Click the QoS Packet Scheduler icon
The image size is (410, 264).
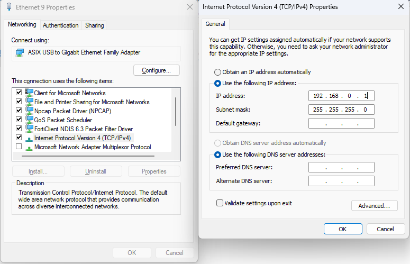29,120
